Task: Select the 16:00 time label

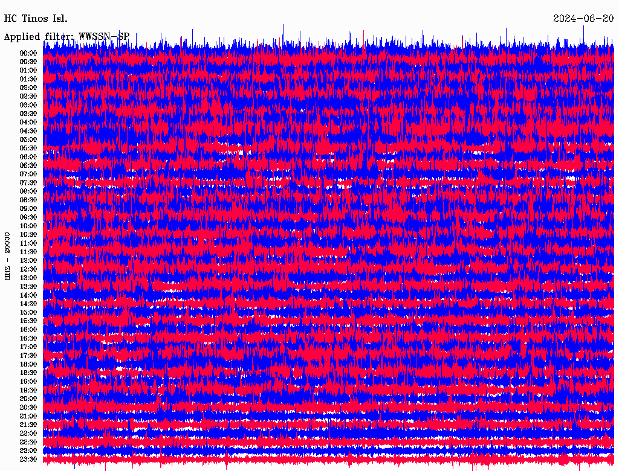Action: 28,330
